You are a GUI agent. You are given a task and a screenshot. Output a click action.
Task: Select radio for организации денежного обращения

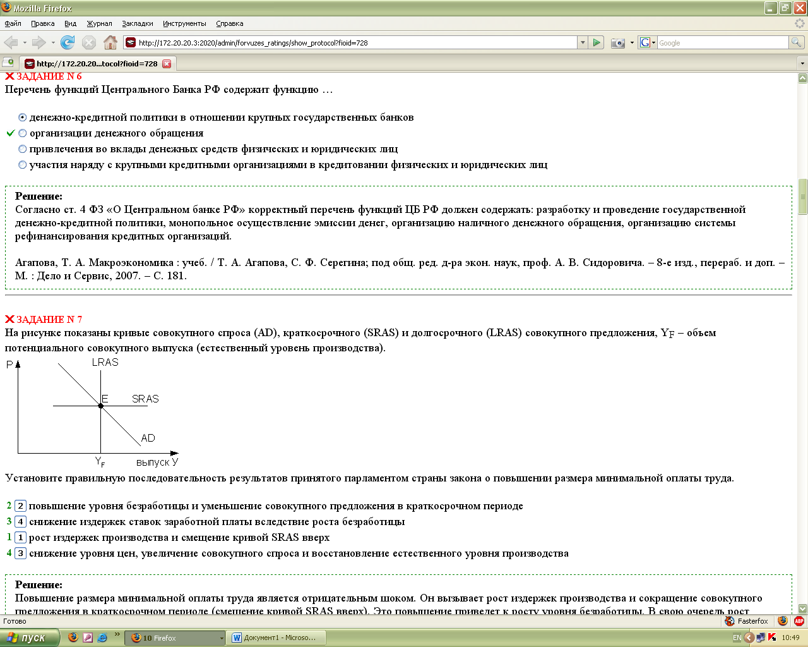tap(23, 133)
